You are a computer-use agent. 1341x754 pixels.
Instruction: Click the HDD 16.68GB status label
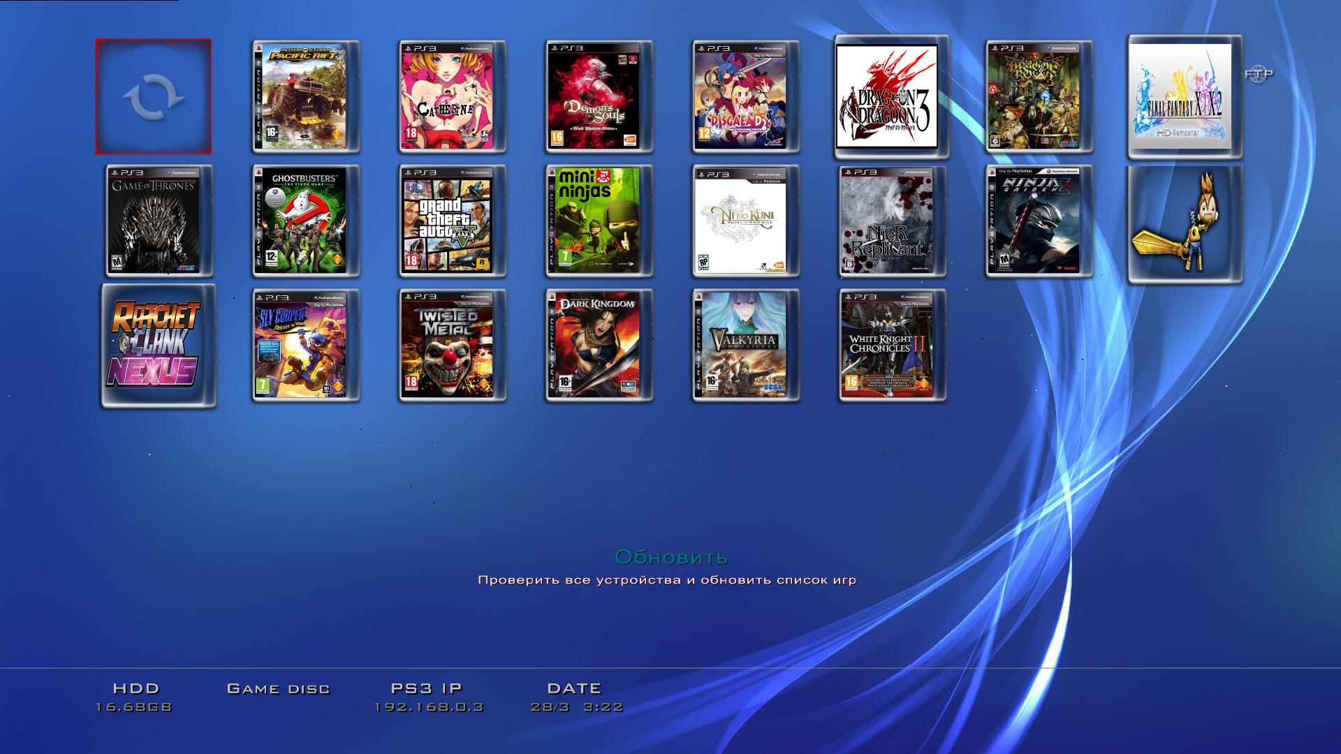(x=135, y=697)
